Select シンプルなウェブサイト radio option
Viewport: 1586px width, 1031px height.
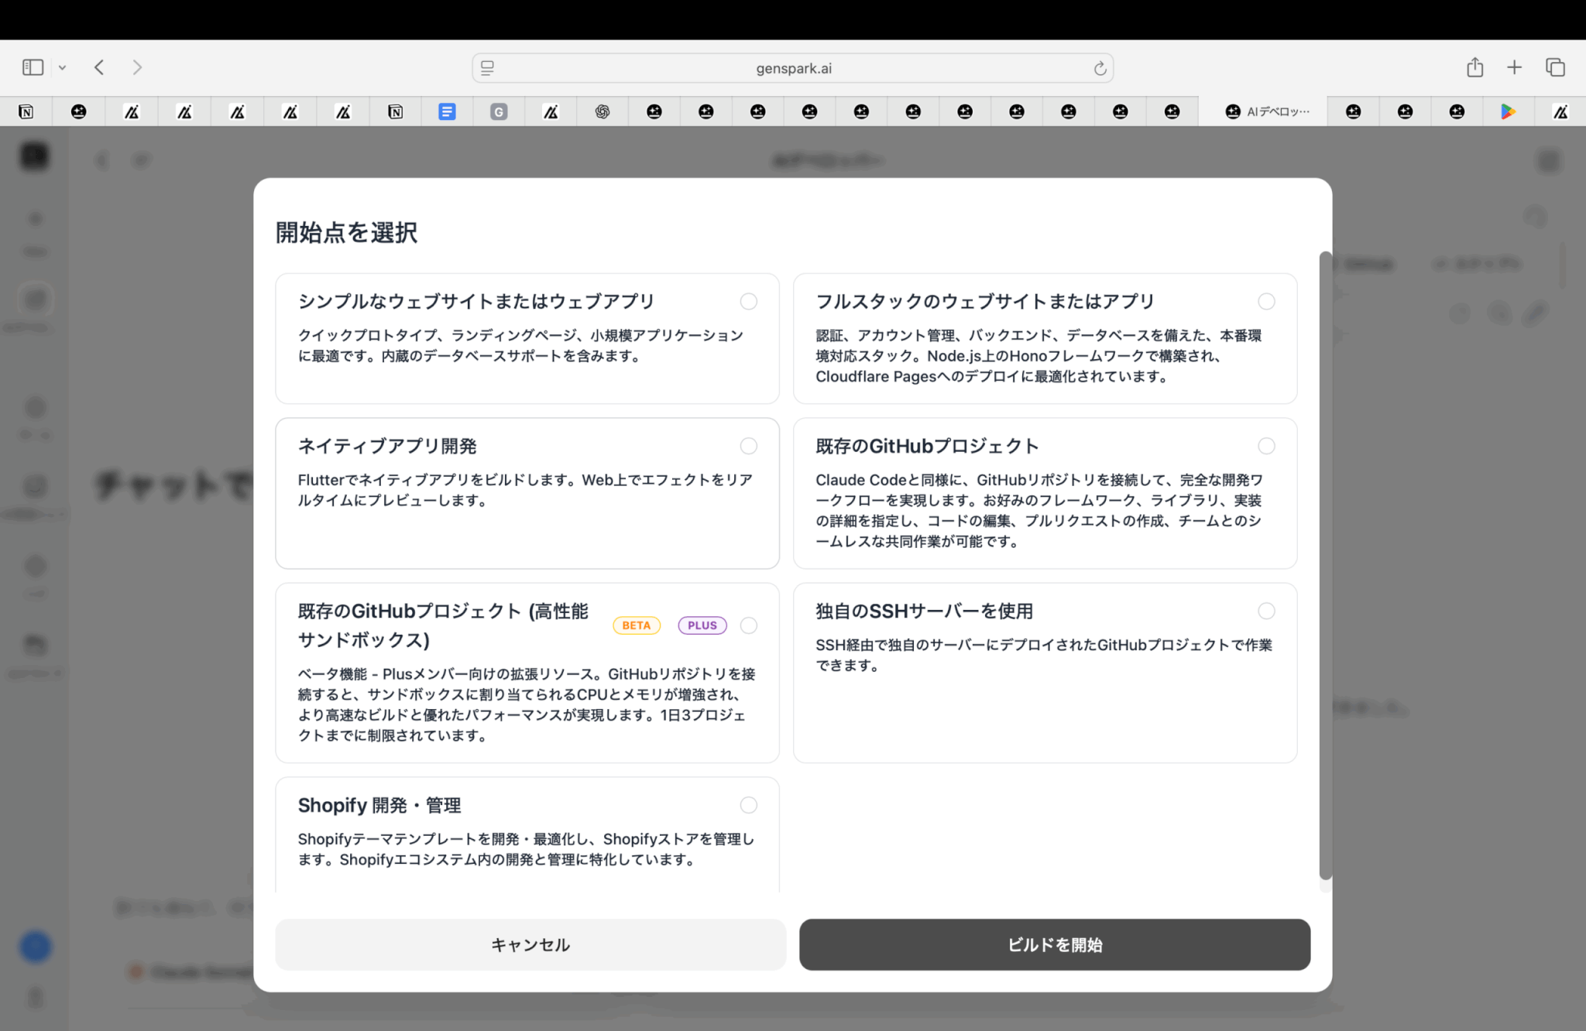(x=748, y=301)
